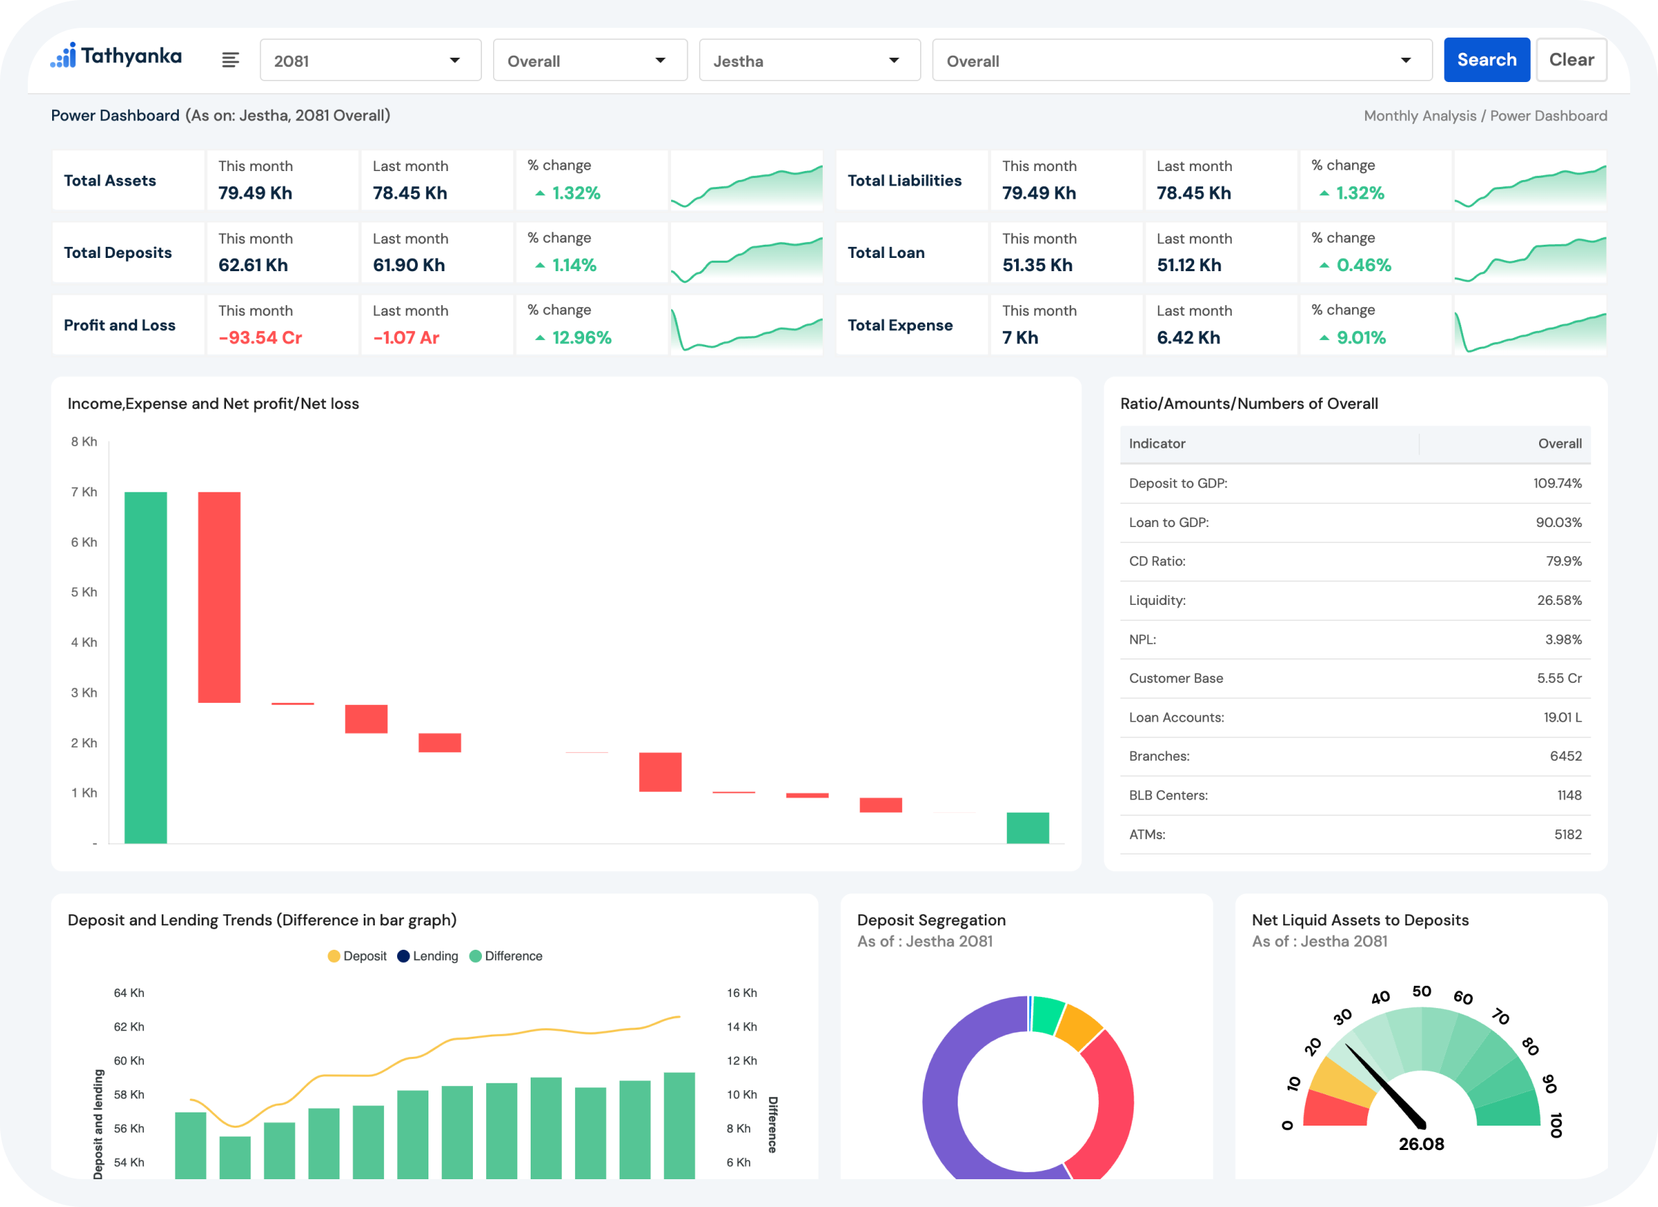Click the tall green income bar
This screenshot has width=1658, height=1207.
(x=145, y=667)
